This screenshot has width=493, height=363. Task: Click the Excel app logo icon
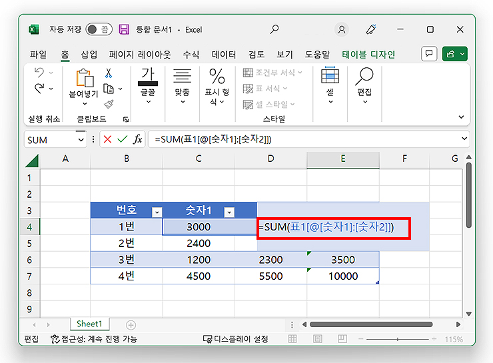click(33, 29)
